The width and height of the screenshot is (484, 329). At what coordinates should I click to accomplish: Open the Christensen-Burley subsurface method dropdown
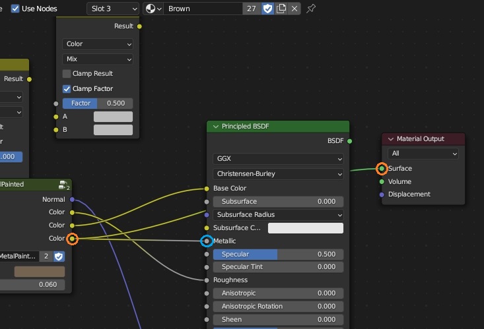coord(278,174)
